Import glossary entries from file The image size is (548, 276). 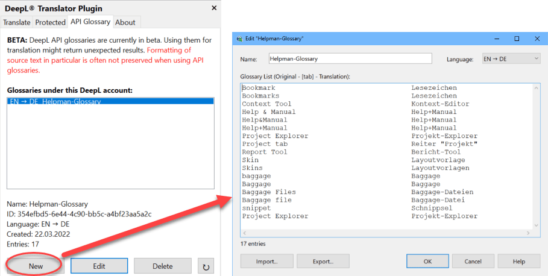[x=267, y=262]
